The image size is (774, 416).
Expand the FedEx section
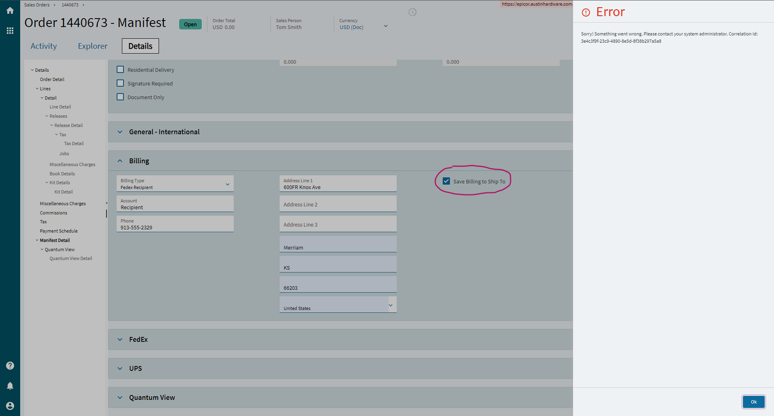pyautogui.click(x=120, y=339)
